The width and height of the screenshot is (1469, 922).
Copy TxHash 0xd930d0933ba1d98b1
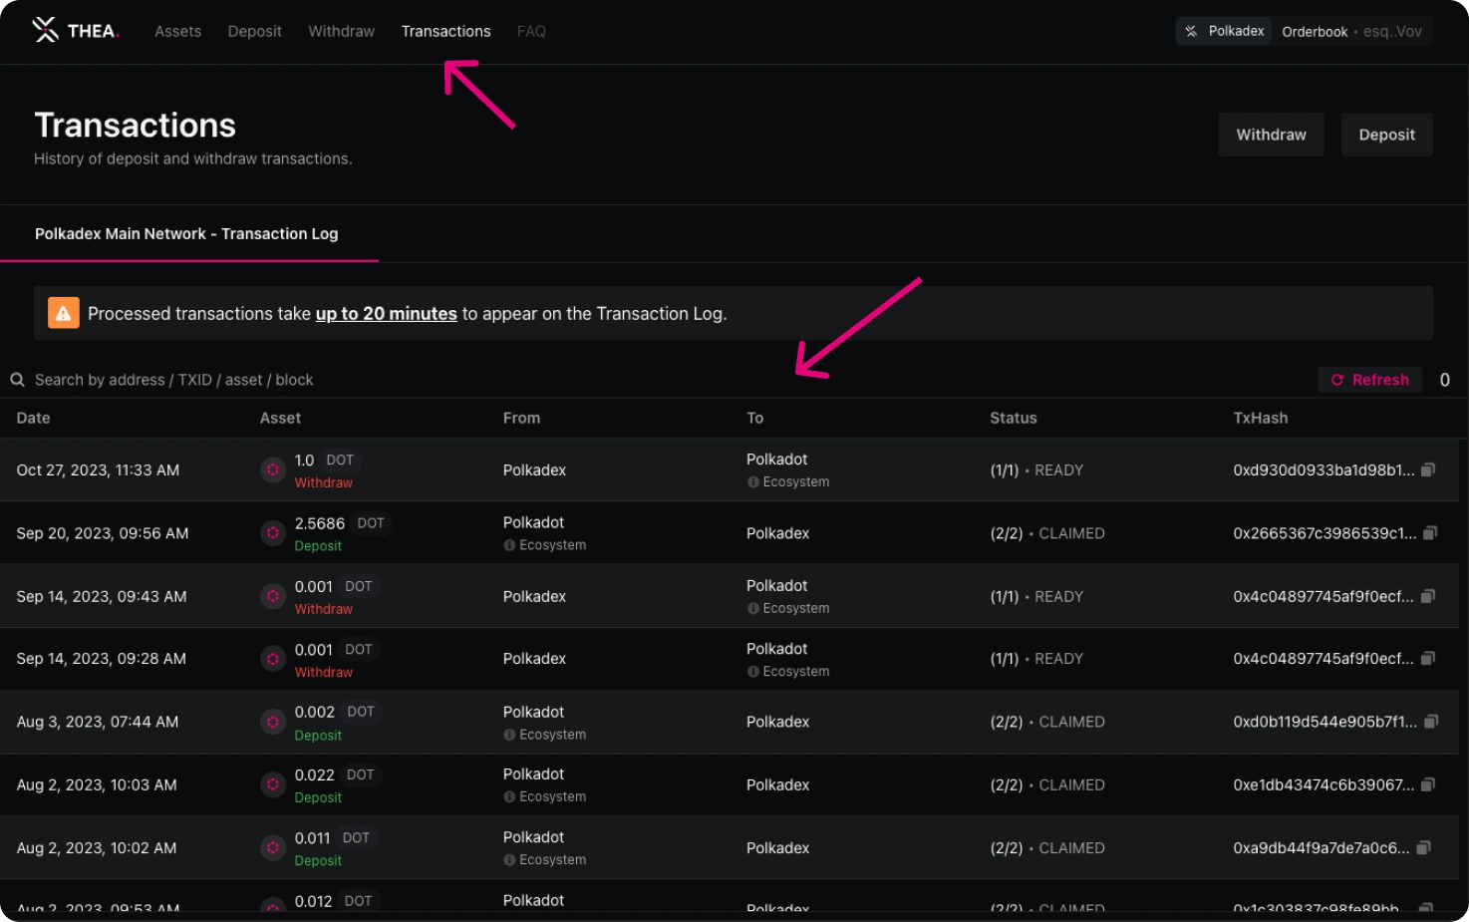click(1428, 469)
